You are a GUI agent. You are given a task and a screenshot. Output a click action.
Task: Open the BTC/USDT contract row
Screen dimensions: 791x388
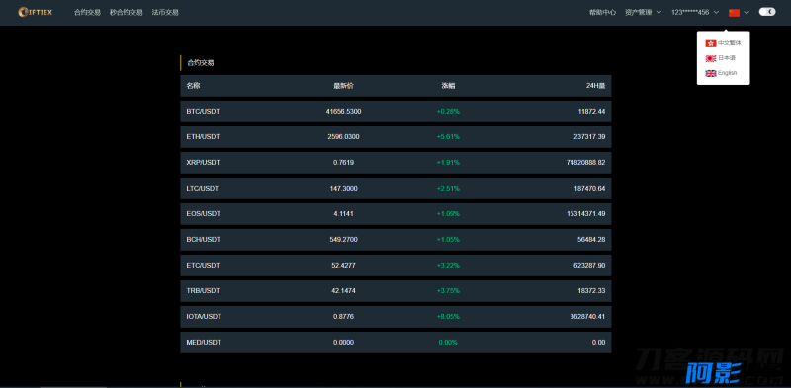pyautogui.click(x=395, y=112)
